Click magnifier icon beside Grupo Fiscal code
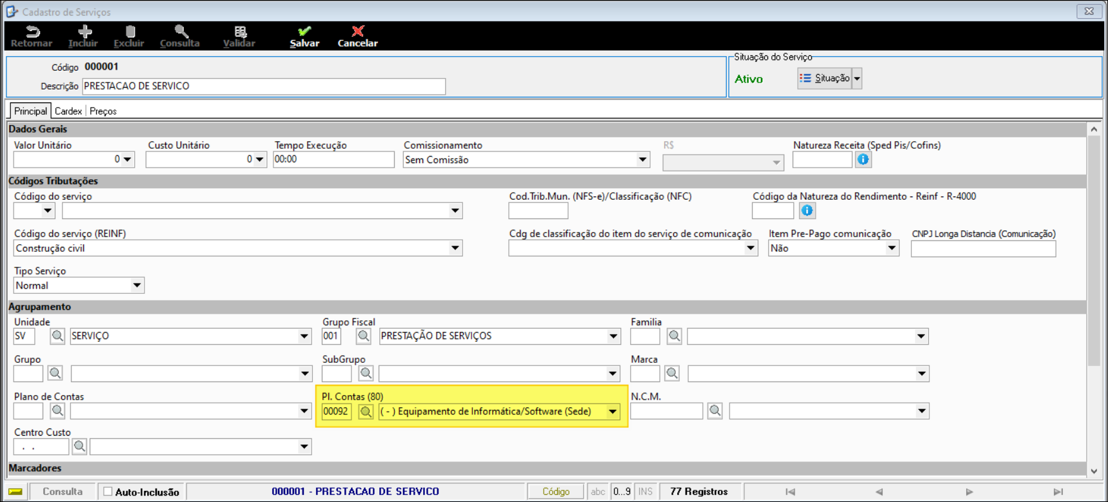1108x502 pixels. 364,336
